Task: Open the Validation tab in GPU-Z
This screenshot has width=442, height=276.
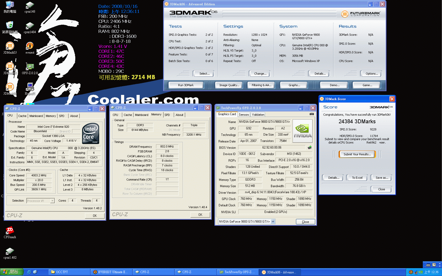Action: [258, 115]
